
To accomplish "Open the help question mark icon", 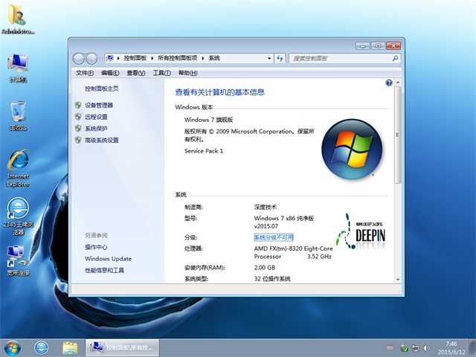I will pyautogui.click(x=389, y=83).
